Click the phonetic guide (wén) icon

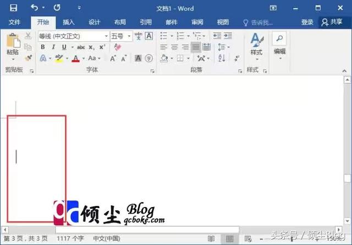point(138,36)
